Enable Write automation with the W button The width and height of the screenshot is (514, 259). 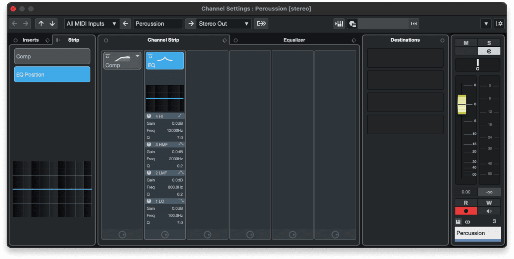[489, 202]
